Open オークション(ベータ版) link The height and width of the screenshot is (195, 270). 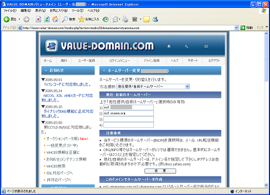[63, 139]
